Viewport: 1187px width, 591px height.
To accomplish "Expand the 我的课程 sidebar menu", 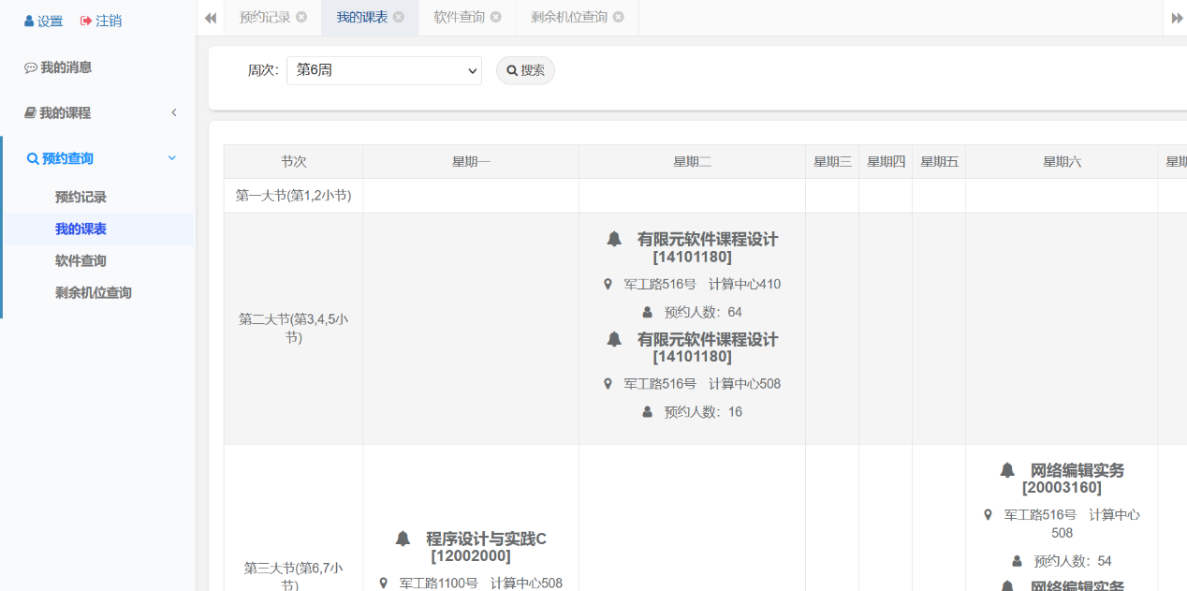I will click(97, 112).
